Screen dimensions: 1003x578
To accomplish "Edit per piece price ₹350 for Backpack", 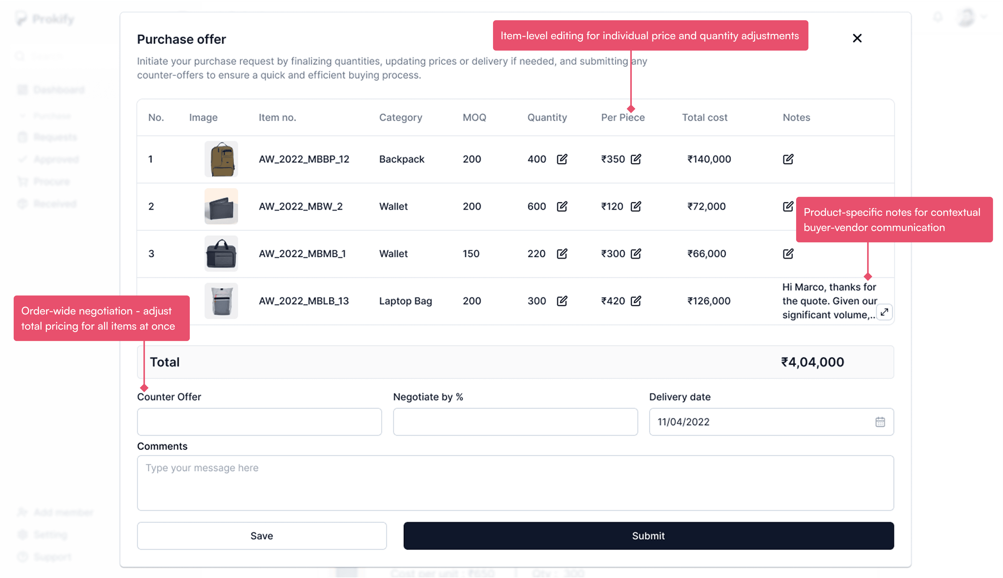I will 636,159.
